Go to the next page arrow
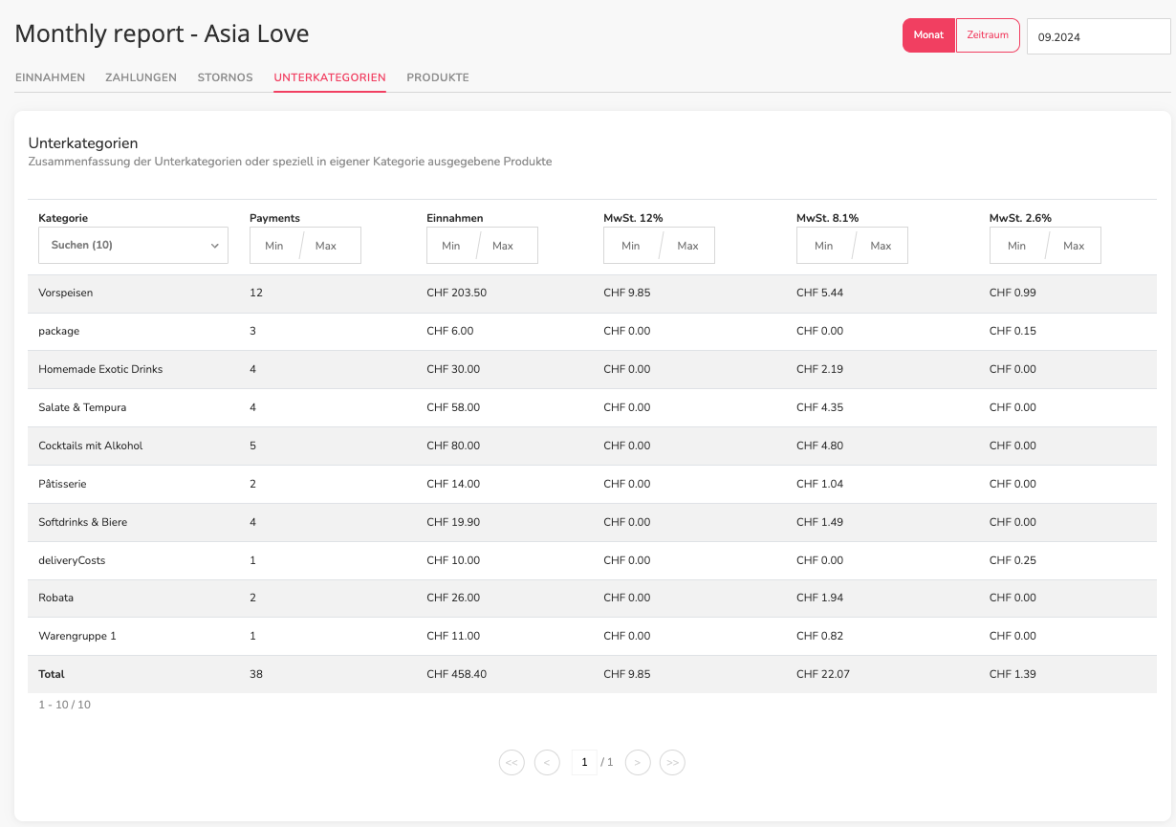The image size is (1176, 827). 638,762
